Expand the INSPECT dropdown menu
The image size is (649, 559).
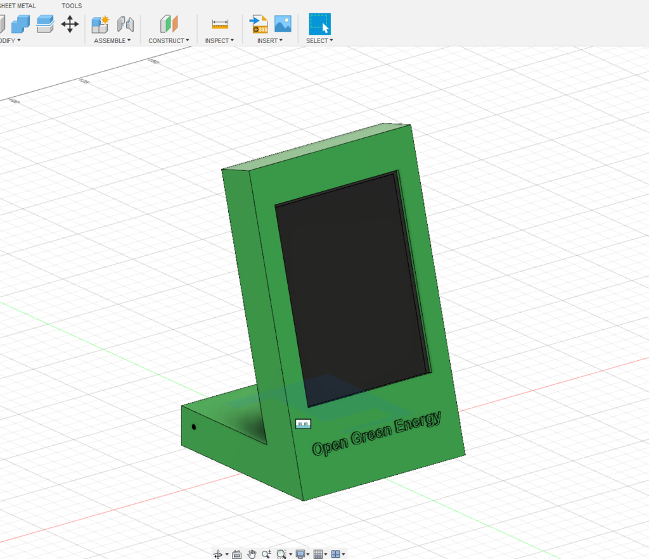pyautogui.click(x=219, y=41)
